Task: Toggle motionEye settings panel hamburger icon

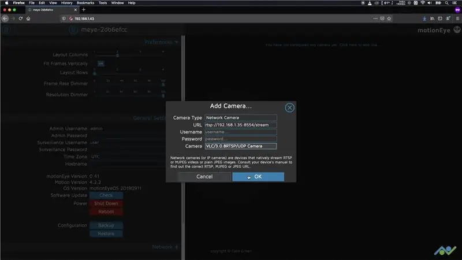Action: 6,30
